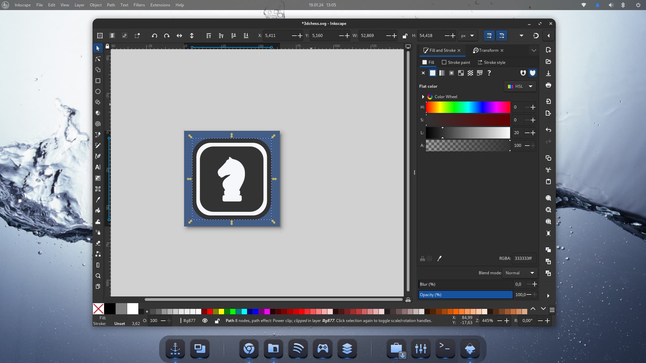The height and width of the screenshot is (363, 646).
Task: Rotate selection 90 degrees counter-clockwise
Action: pyautogui.click(x=154, y=36)
